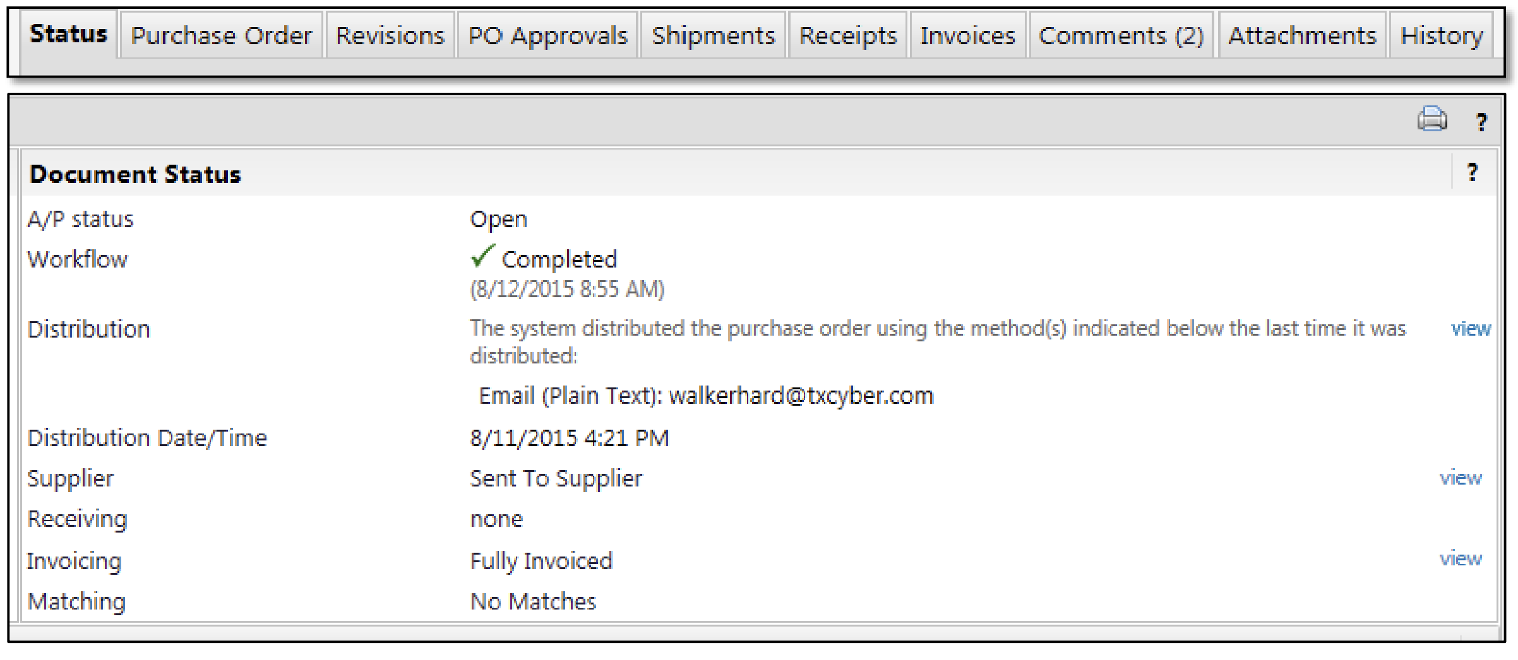Open the Revisions tab

(x=390, y=35)
